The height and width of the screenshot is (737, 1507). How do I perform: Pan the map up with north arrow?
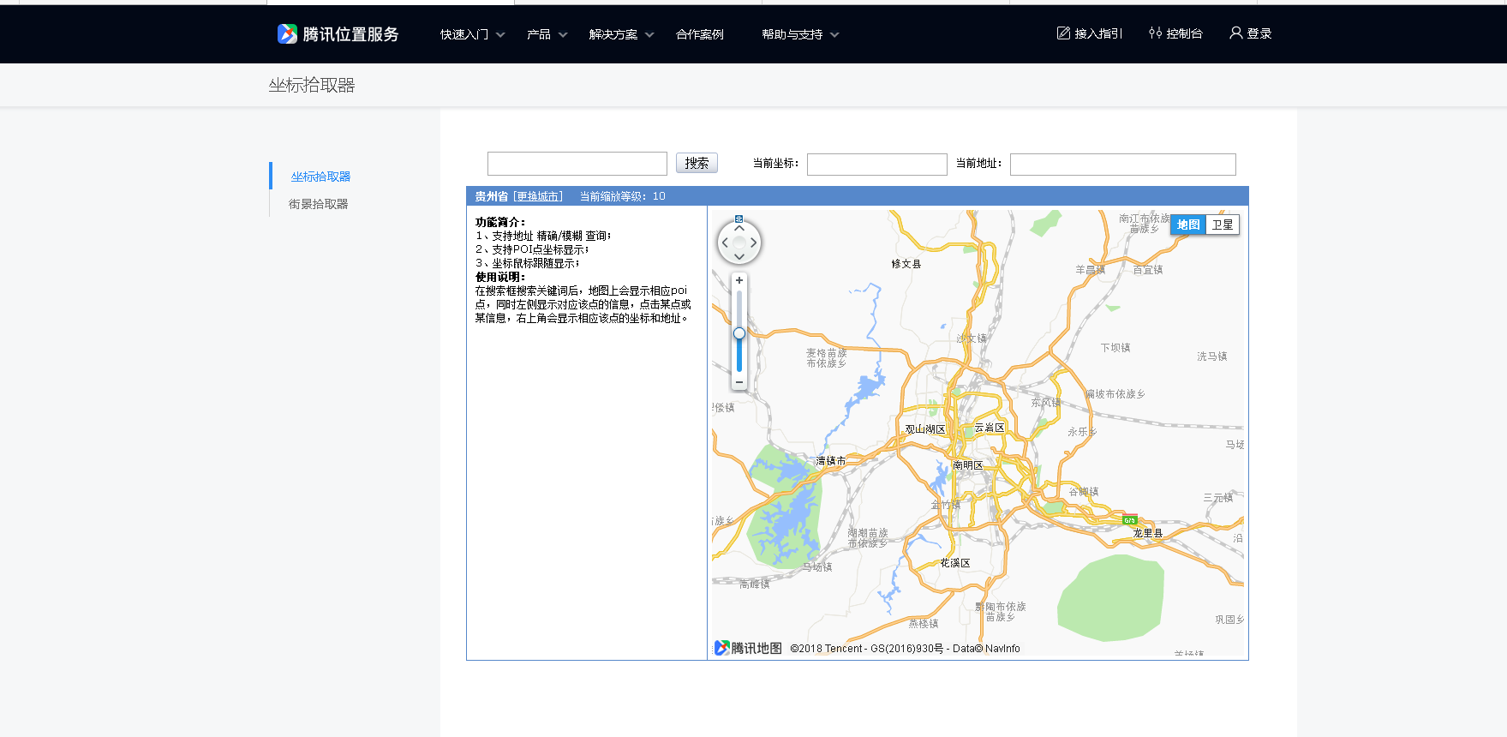[739, 229]
